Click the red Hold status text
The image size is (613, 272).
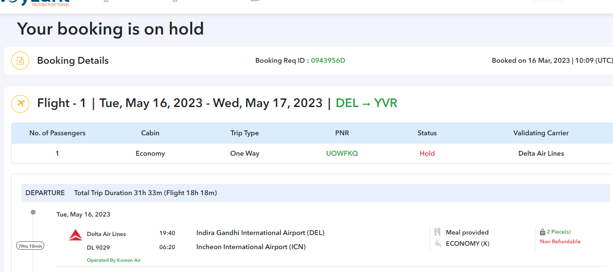coord(427,153)
